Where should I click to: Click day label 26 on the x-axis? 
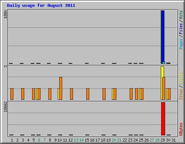(x=146, y=140)
